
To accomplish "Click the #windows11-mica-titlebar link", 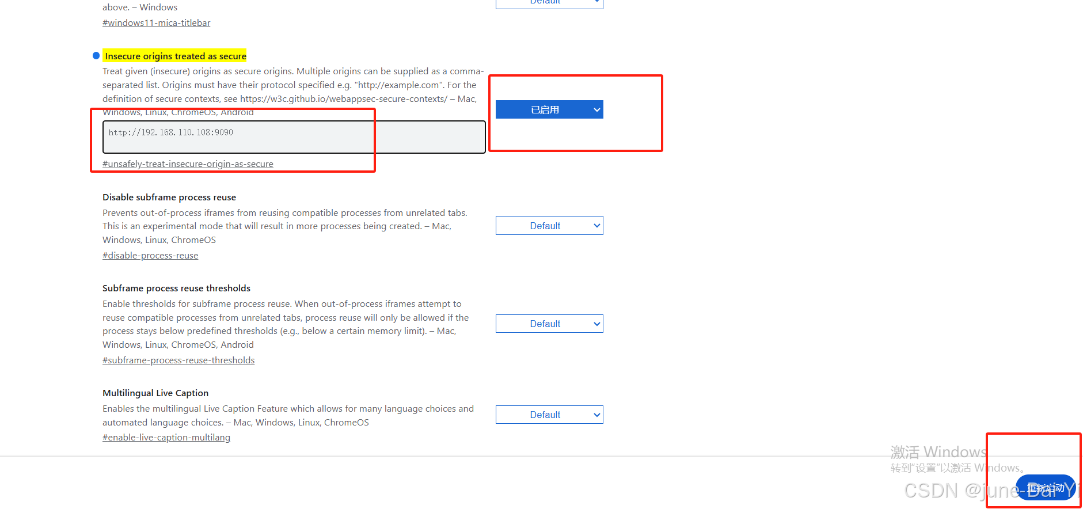I will coord(156,23).
